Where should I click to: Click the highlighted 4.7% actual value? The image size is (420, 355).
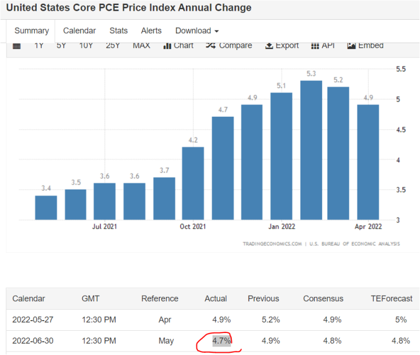222,341
